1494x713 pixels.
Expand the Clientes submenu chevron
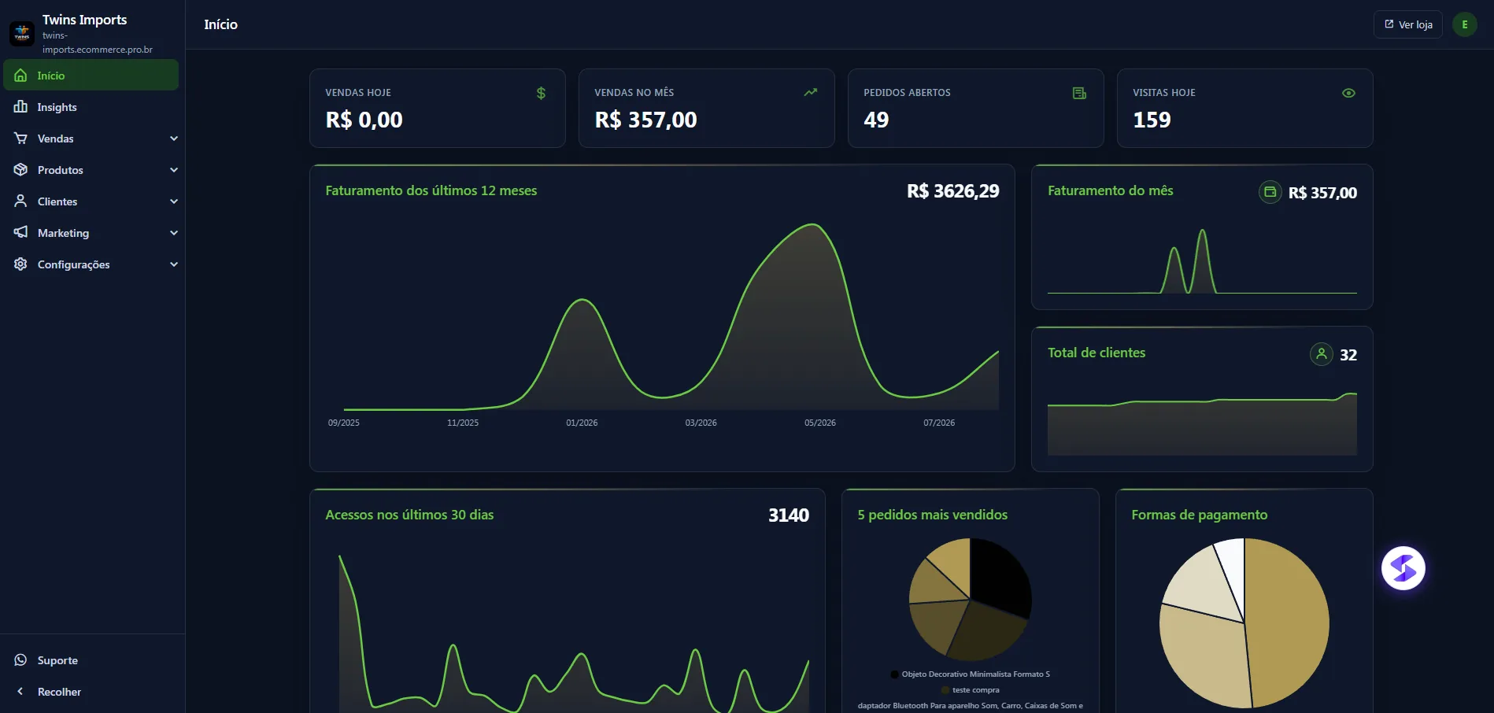(174, 201)
